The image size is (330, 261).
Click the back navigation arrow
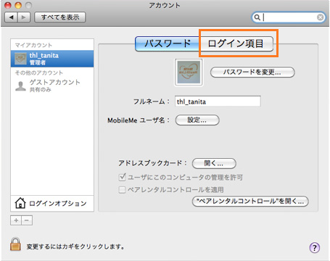[11, 17]
